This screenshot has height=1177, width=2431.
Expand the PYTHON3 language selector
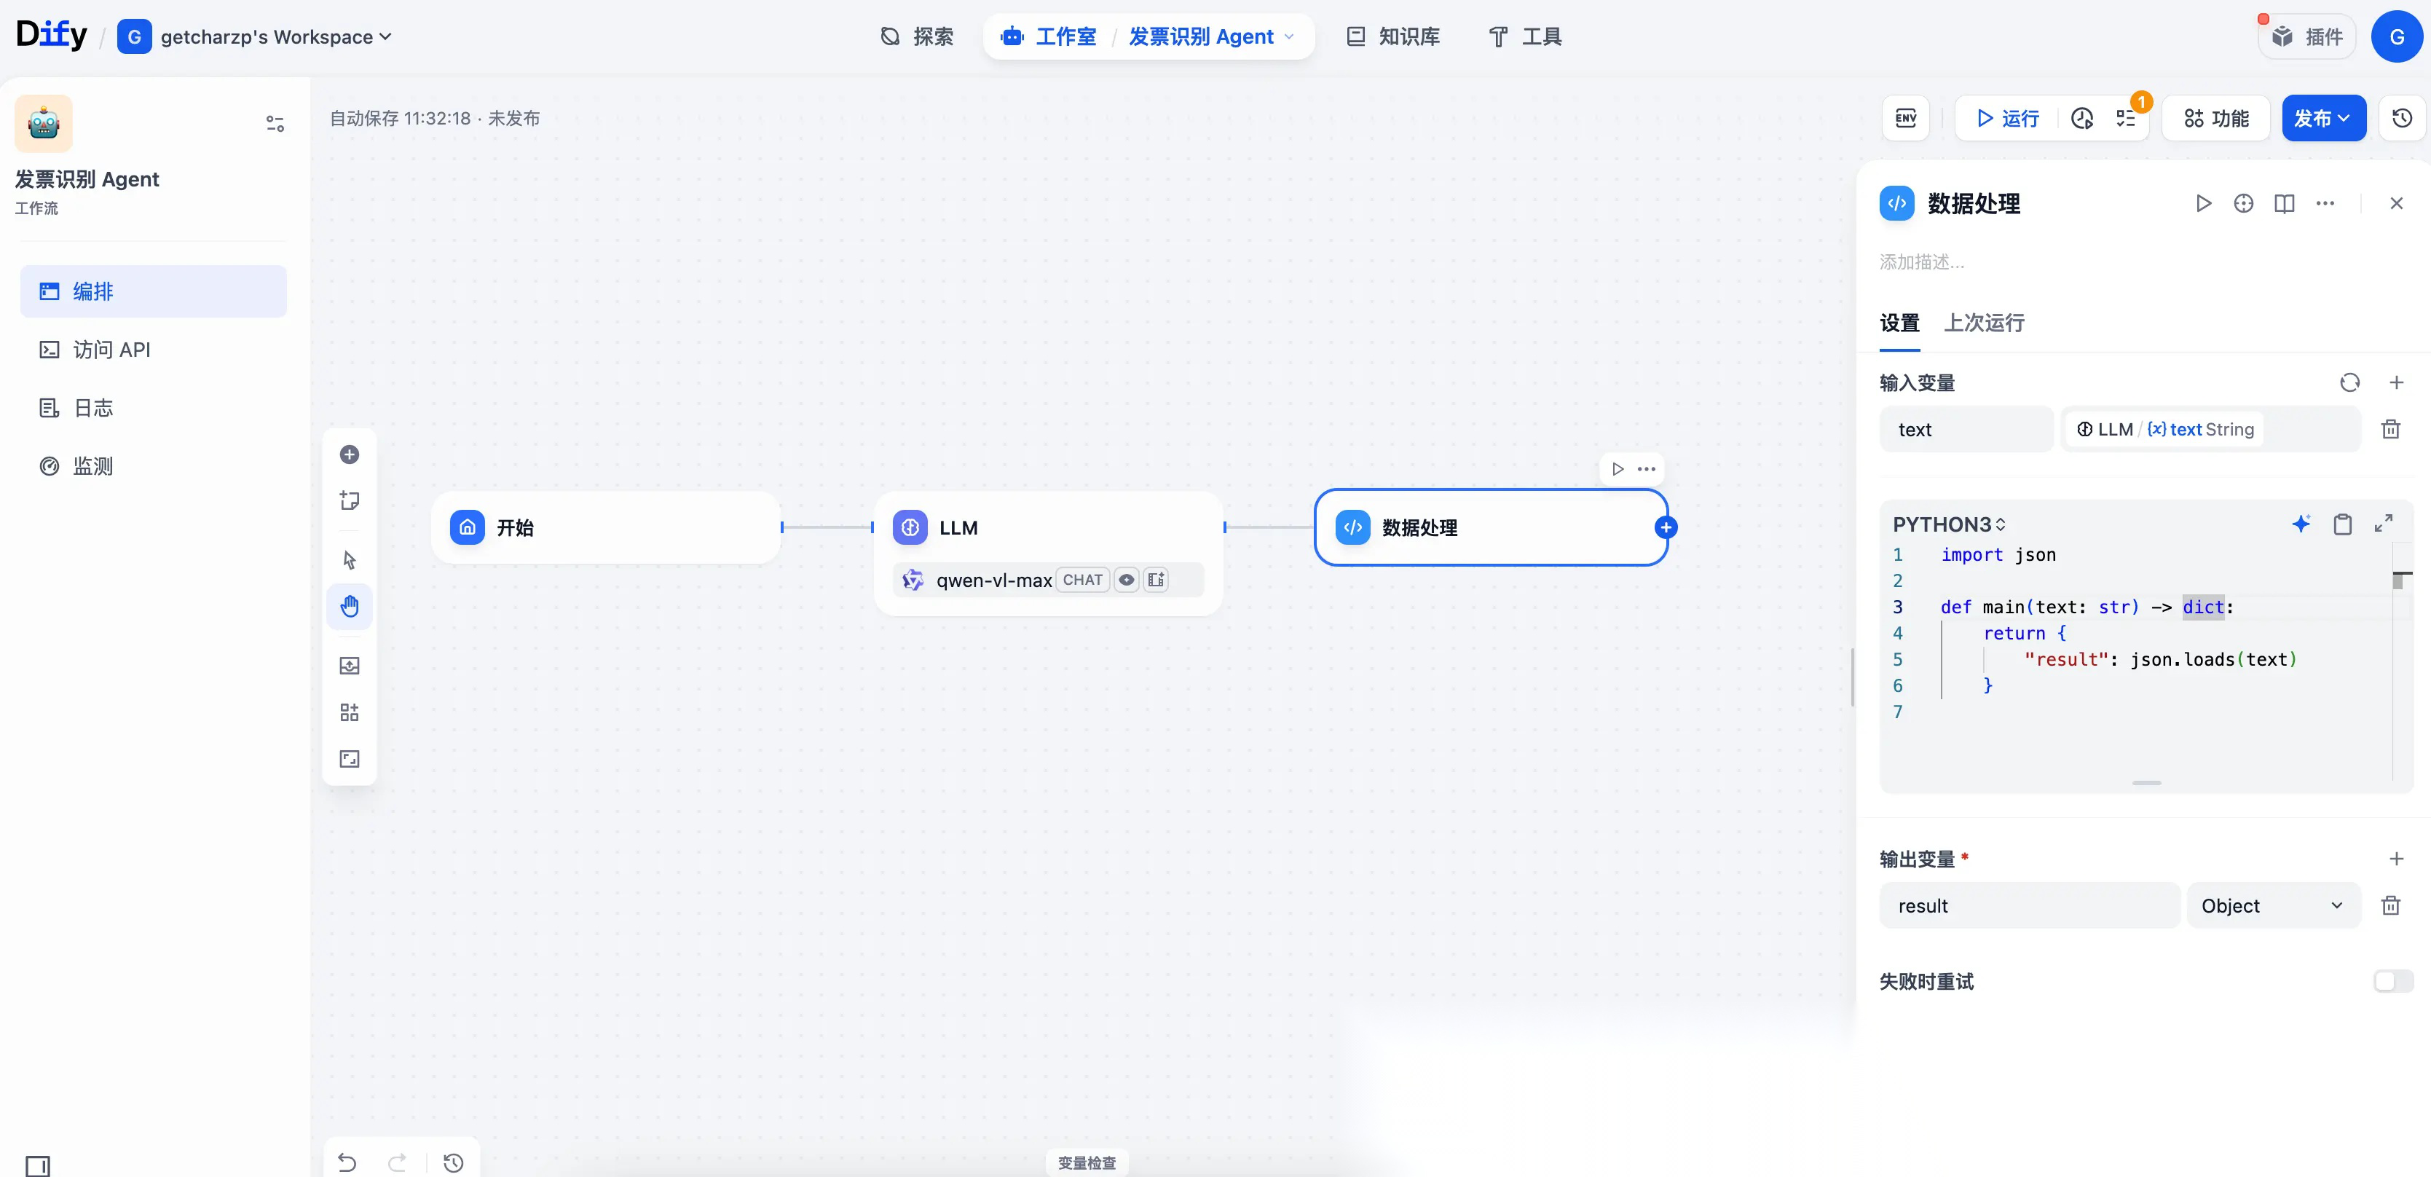[1949, 525]
